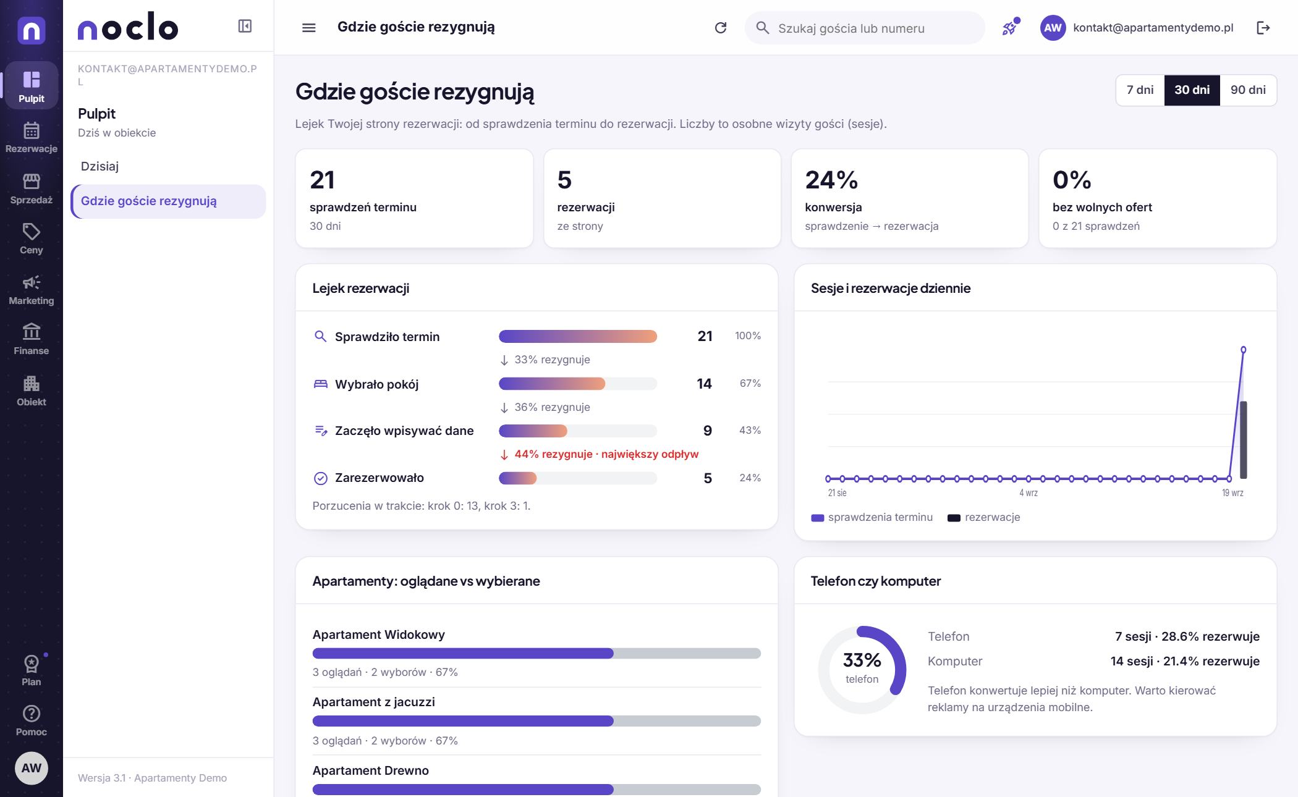Open Pomoc help section
1298x797 pixels.
(x=31, y=720)
